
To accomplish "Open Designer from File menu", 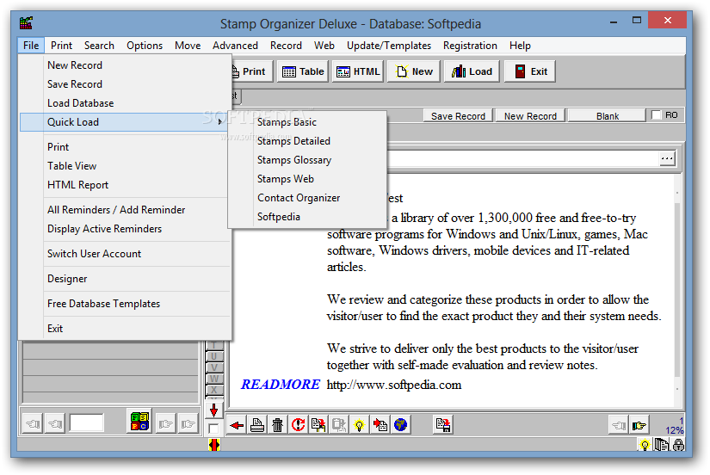I will click(x=126, y=279).
